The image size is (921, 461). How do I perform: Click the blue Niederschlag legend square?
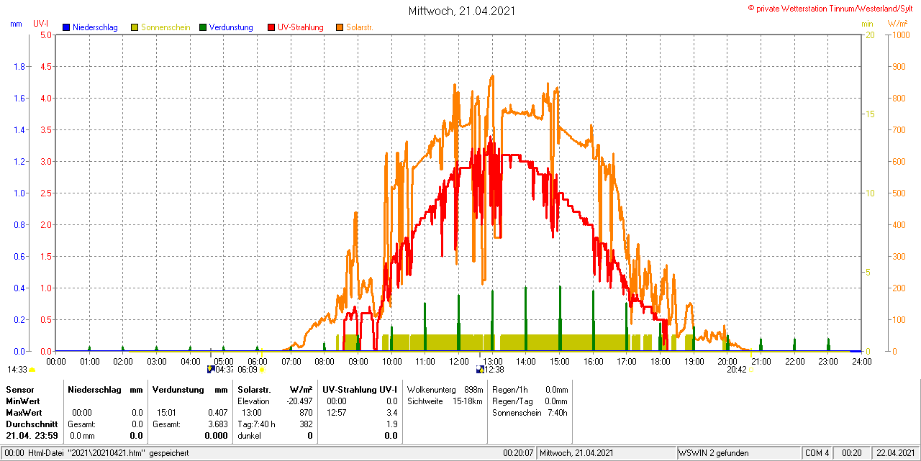coord(66,27)
